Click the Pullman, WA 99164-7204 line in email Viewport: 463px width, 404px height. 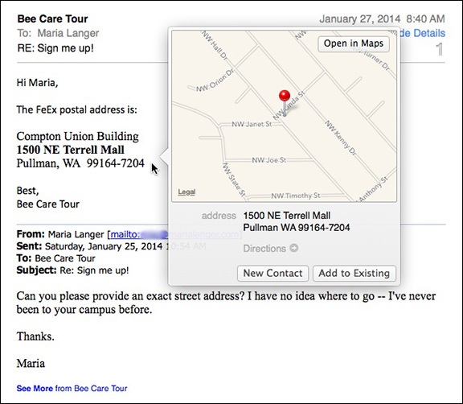[80, 163]
